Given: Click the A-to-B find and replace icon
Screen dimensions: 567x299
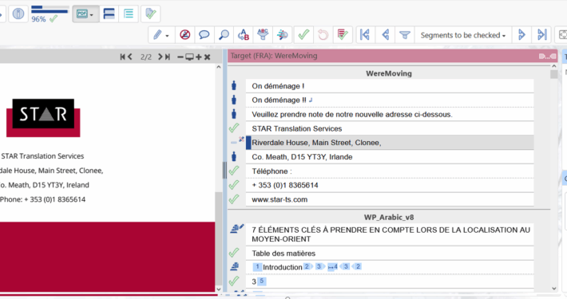Looking at the screenshot, I should [244, 35].
